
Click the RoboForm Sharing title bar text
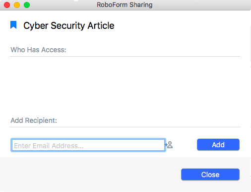pos(125,5)
